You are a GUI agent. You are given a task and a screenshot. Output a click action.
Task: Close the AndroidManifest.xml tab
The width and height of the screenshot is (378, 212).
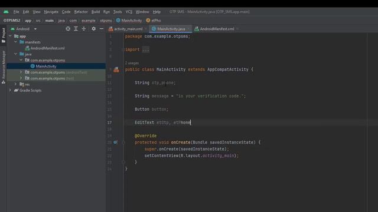(237, 29)
